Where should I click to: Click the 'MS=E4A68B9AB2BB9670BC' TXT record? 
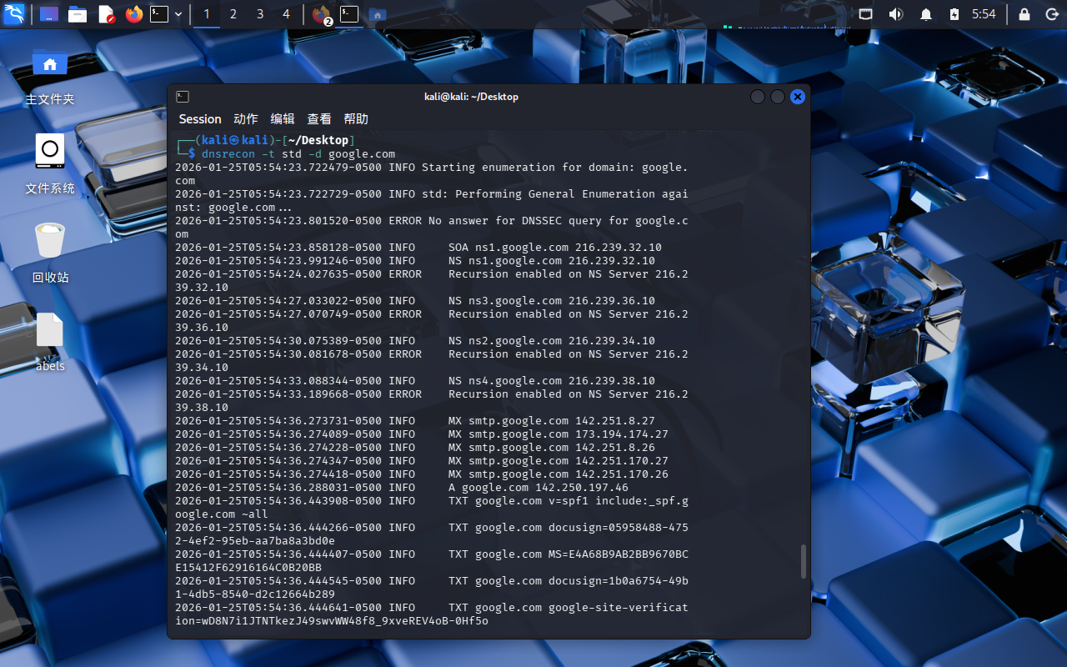[432, 561]
